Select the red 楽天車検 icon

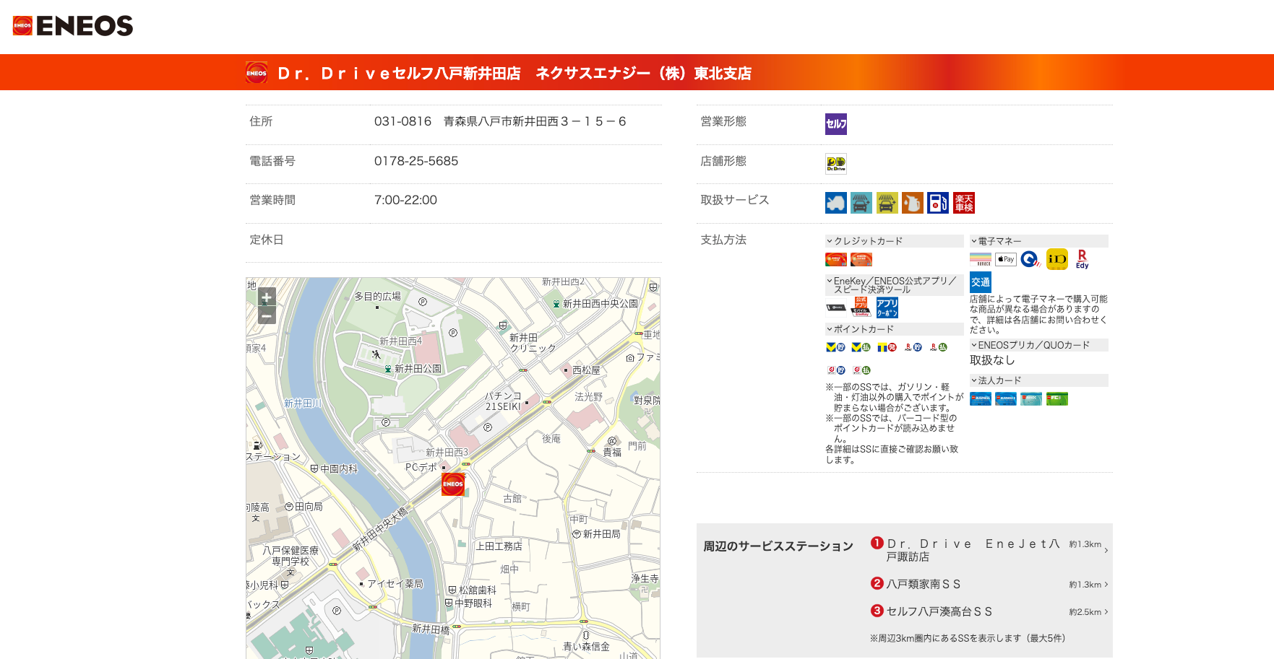[x=964, y=203]
